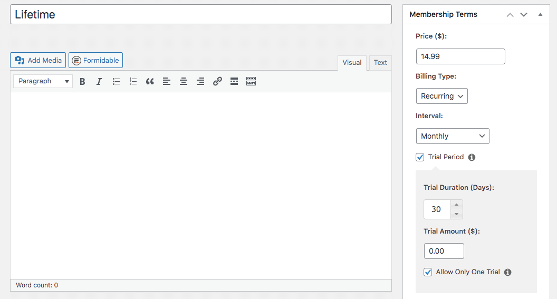
Task: Insert a bulleted list
Action: tap(116, 81)
